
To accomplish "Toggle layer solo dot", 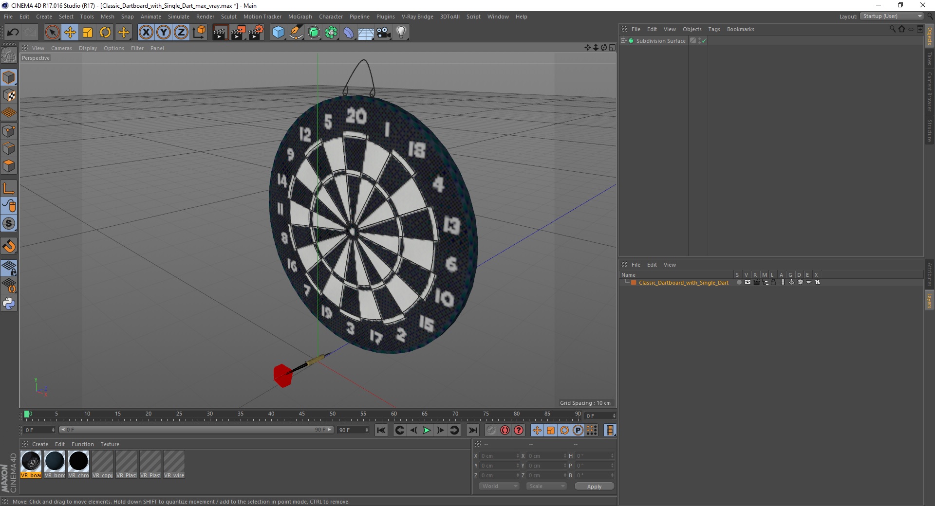I will 739,282.
